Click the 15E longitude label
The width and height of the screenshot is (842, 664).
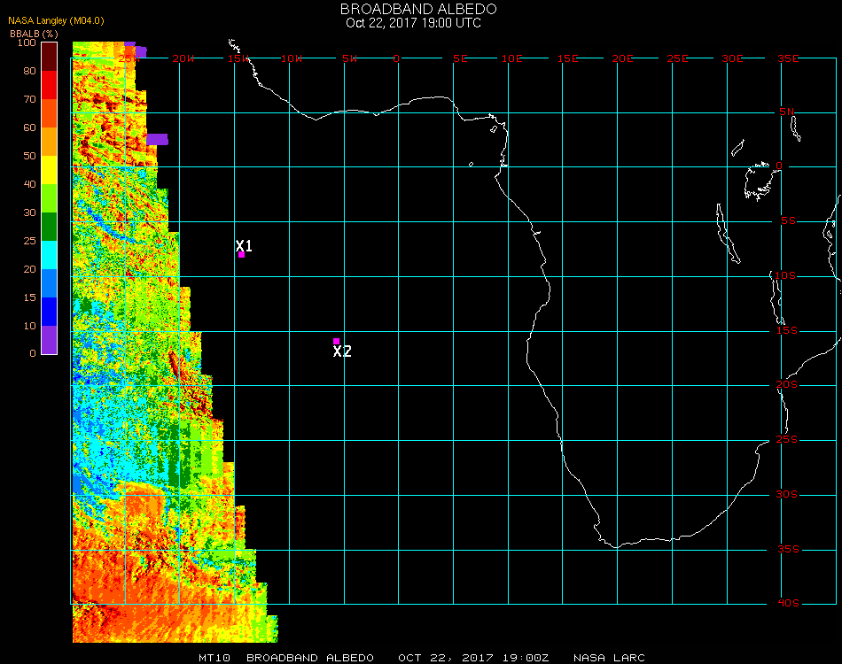coord(567,58)
